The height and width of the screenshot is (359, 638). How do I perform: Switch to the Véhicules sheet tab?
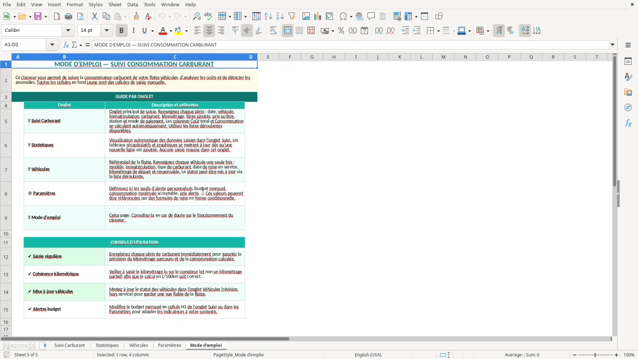point(139,345)
